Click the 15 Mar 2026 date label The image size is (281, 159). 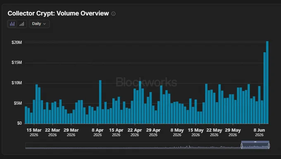34,132
